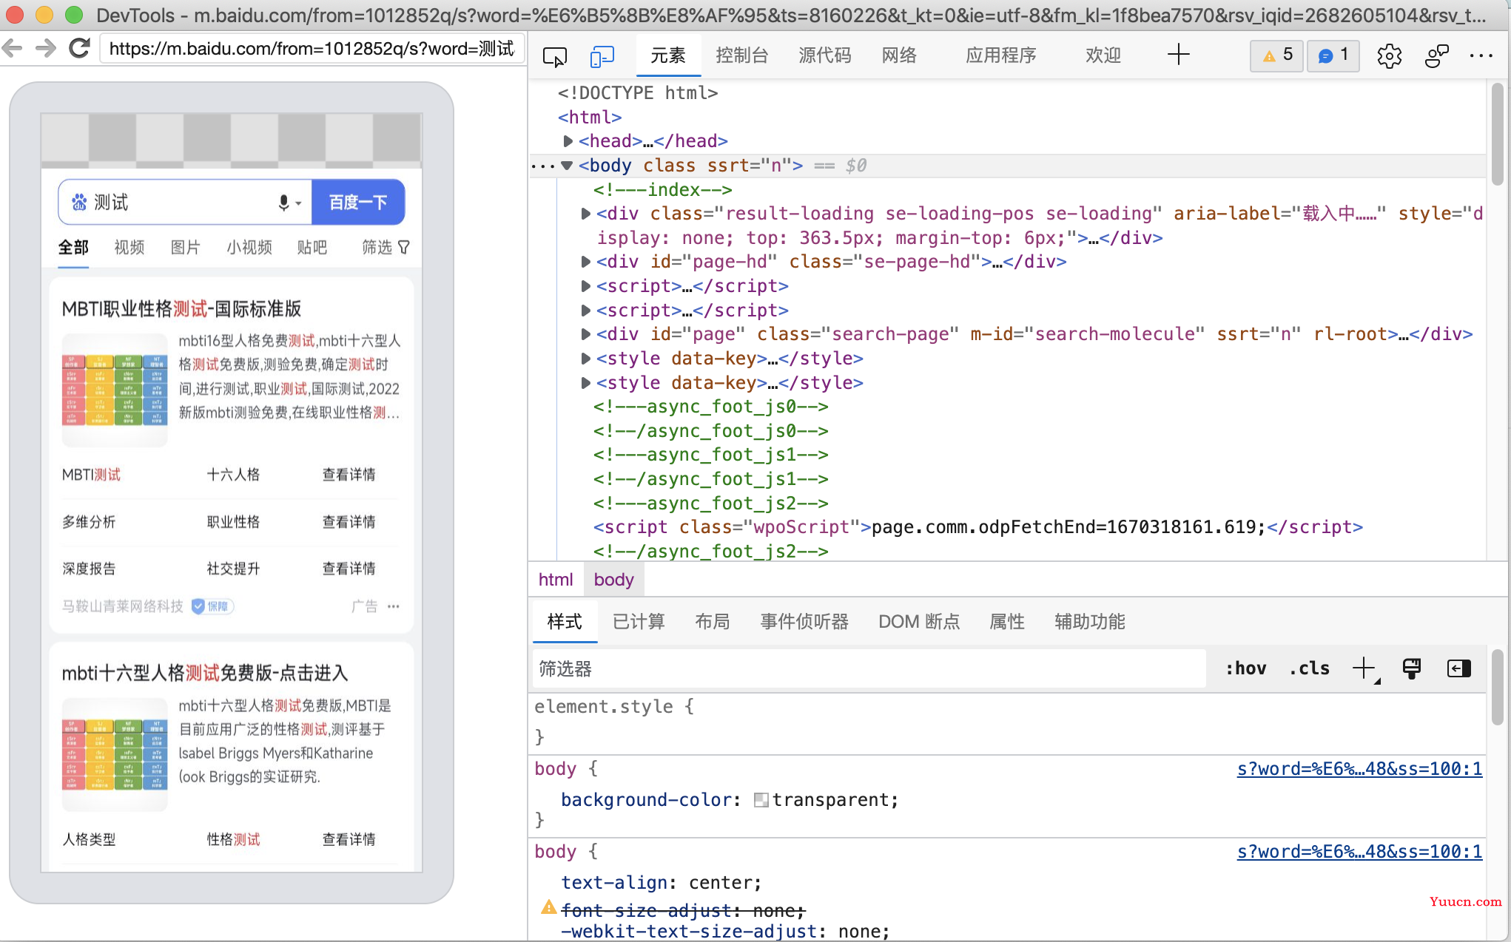The width and height of the screenshot is (1511, 942).
Task: Expand the page-hd div node
Action: (x=585, y=262)
